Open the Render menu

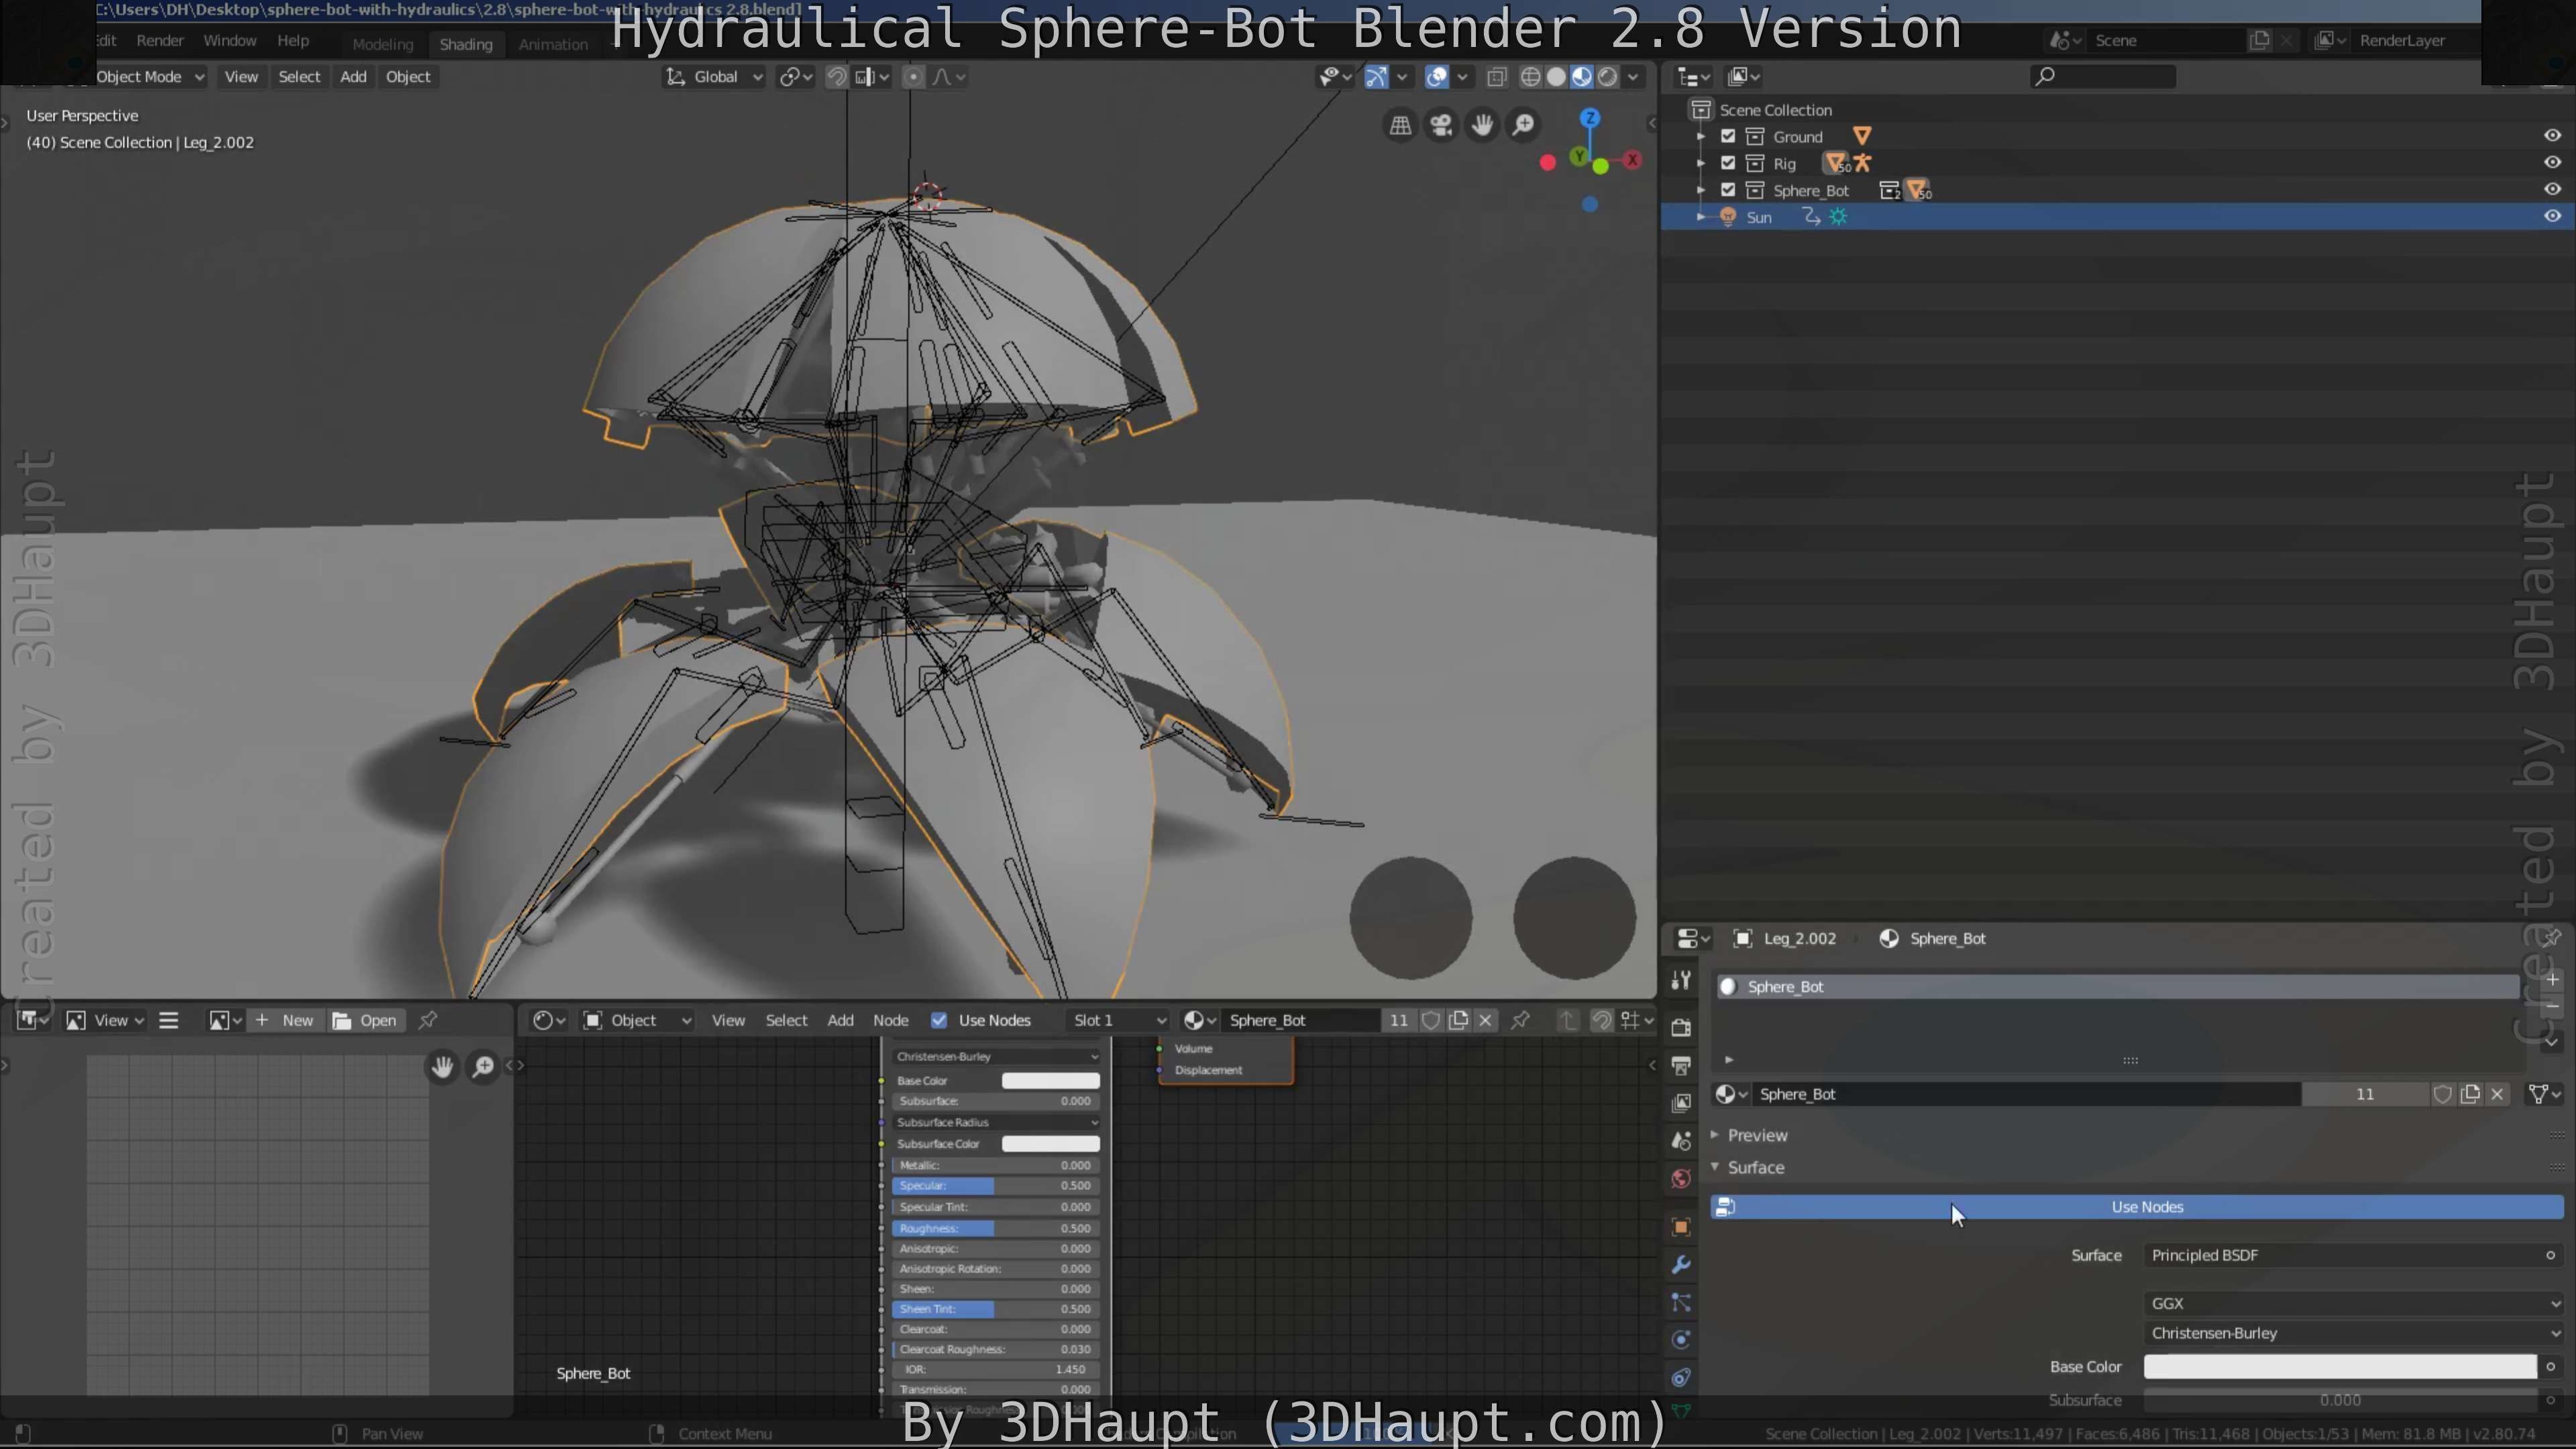pyautogui.click(x=160, y=41)
